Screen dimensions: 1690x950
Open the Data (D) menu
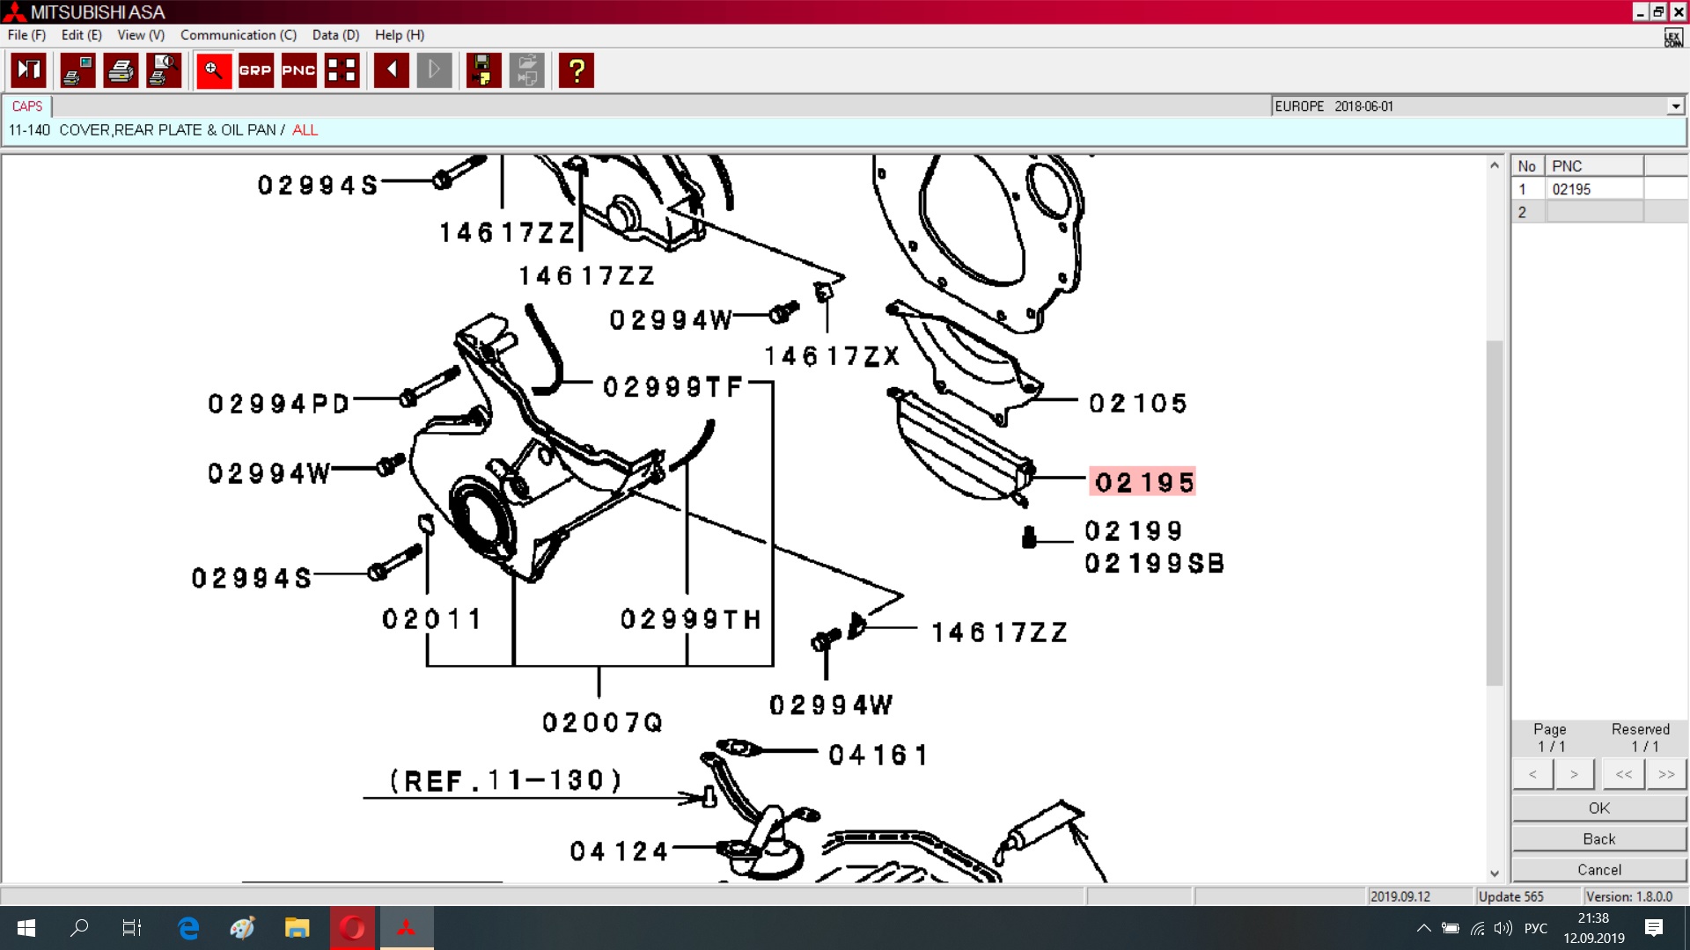(335, 35)
